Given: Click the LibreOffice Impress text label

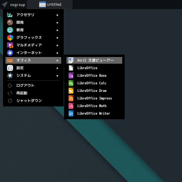Looking at the screenshot, I should [x=95, y=98].
